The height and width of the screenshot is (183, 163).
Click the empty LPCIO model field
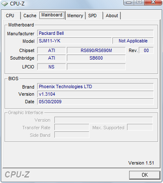[96, 67]
